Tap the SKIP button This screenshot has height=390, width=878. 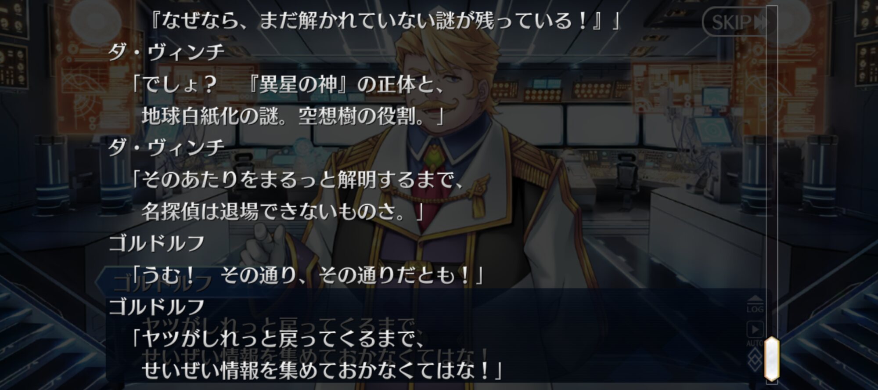737,22
